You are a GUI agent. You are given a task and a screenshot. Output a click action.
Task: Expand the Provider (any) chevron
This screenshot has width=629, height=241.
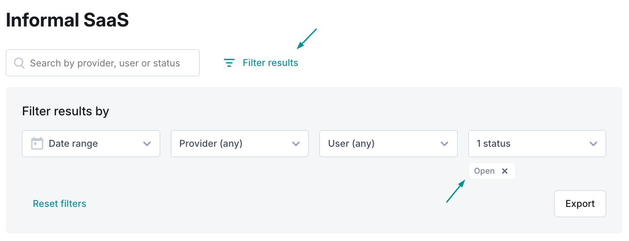pyautogui.click(x=296, y=144)
